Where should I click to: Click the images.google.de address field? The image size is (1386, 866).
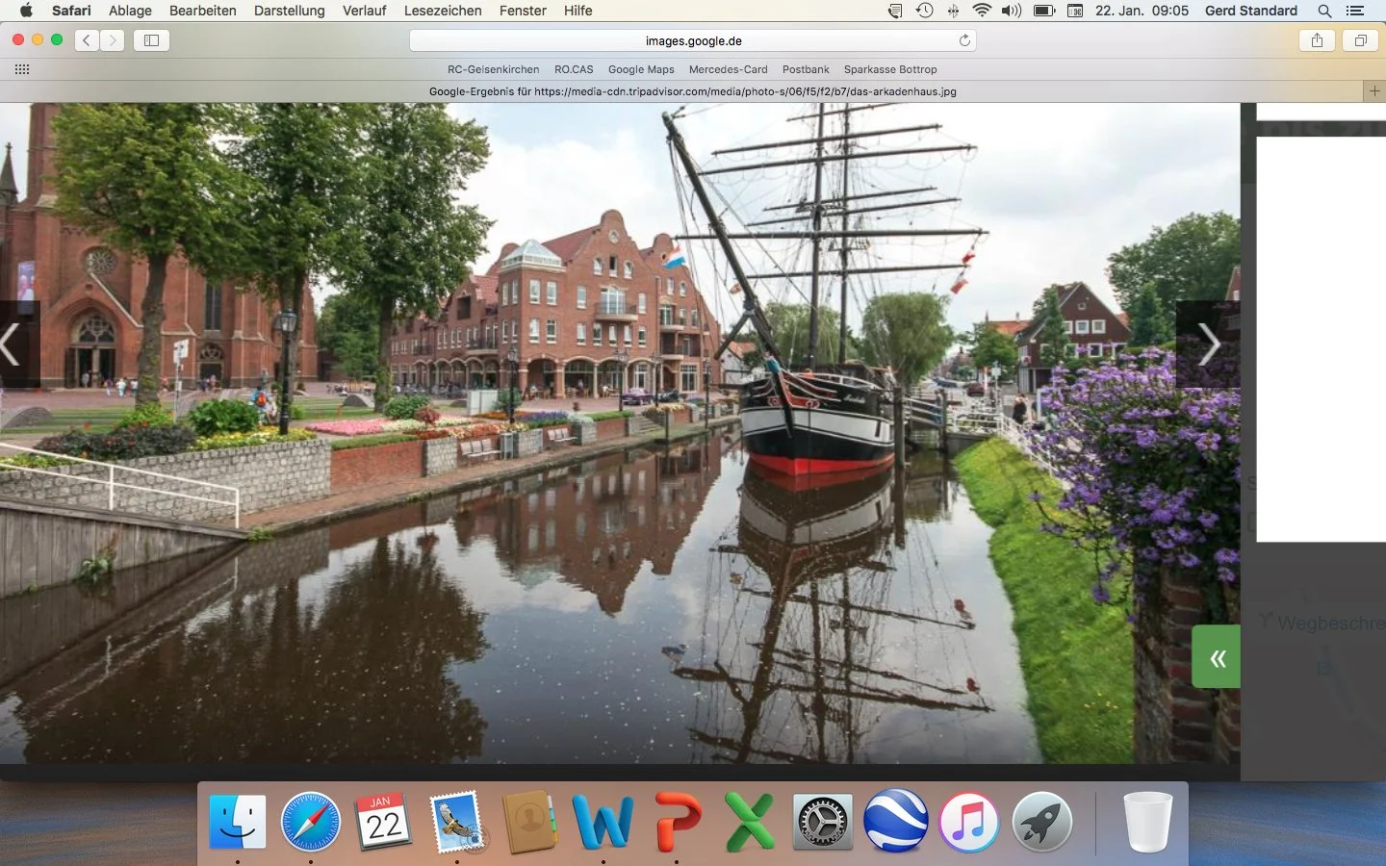[x=693, y=40]
